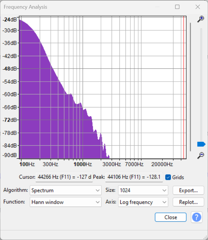208x240 pixels.
Task: Click the Replot... button
Action: click(188, 202)
